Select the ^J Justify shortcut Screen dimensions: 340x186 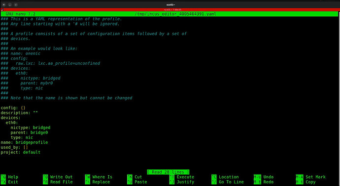pyautogui.click(x=182, y=182)
